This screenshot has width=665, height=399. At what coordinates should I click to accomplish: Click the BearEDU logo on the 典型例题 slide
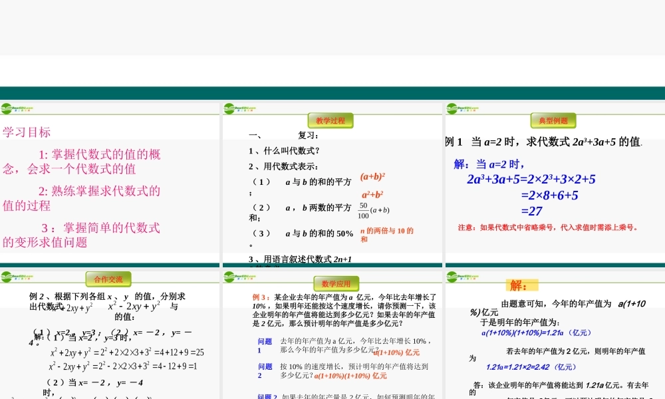click(x=463, y=109)
